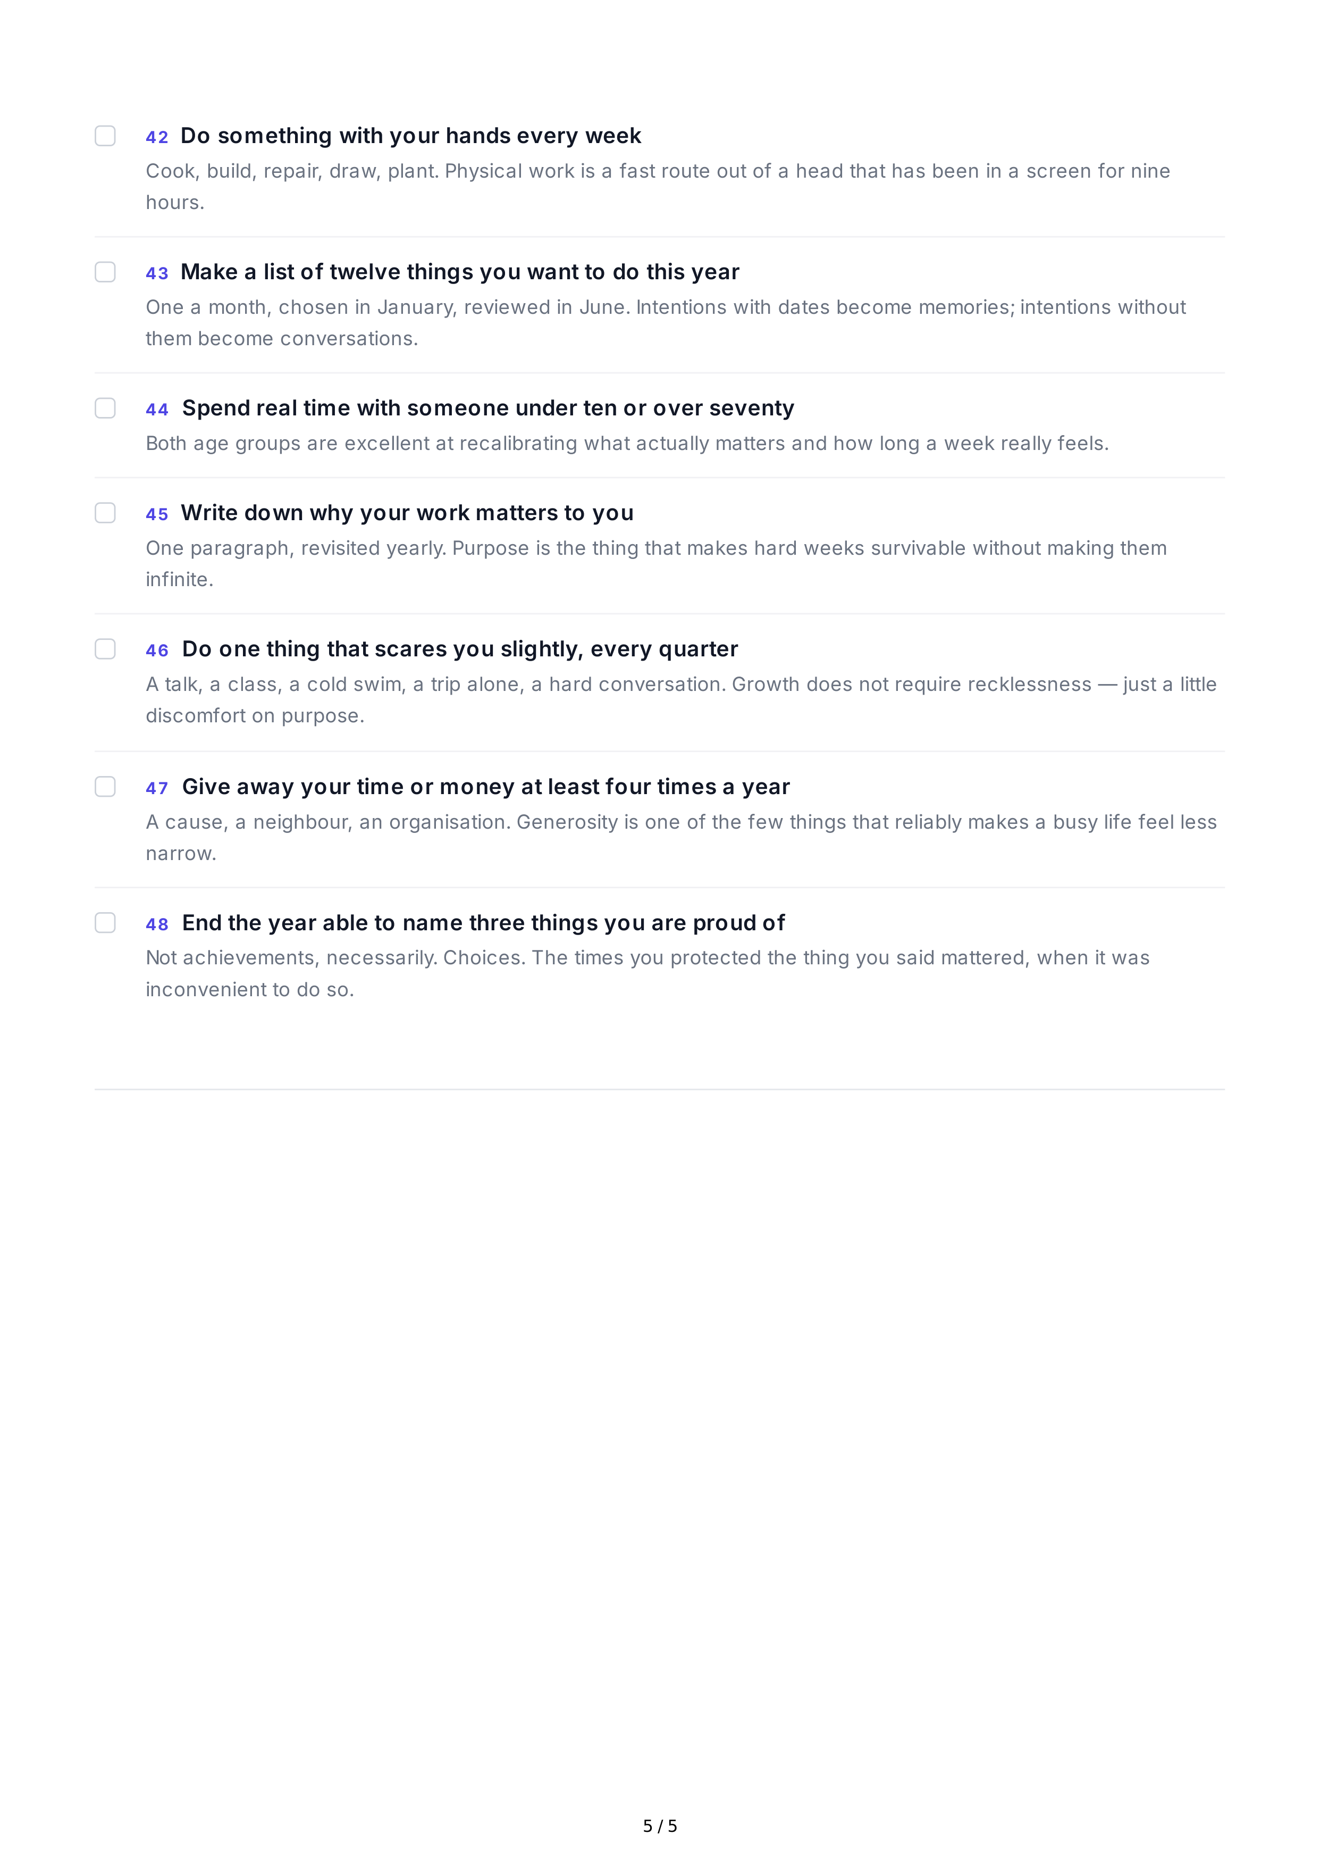Mark item 44 checkbox as done
This screenshot has height=1868, width=1320.
point(105,407)
